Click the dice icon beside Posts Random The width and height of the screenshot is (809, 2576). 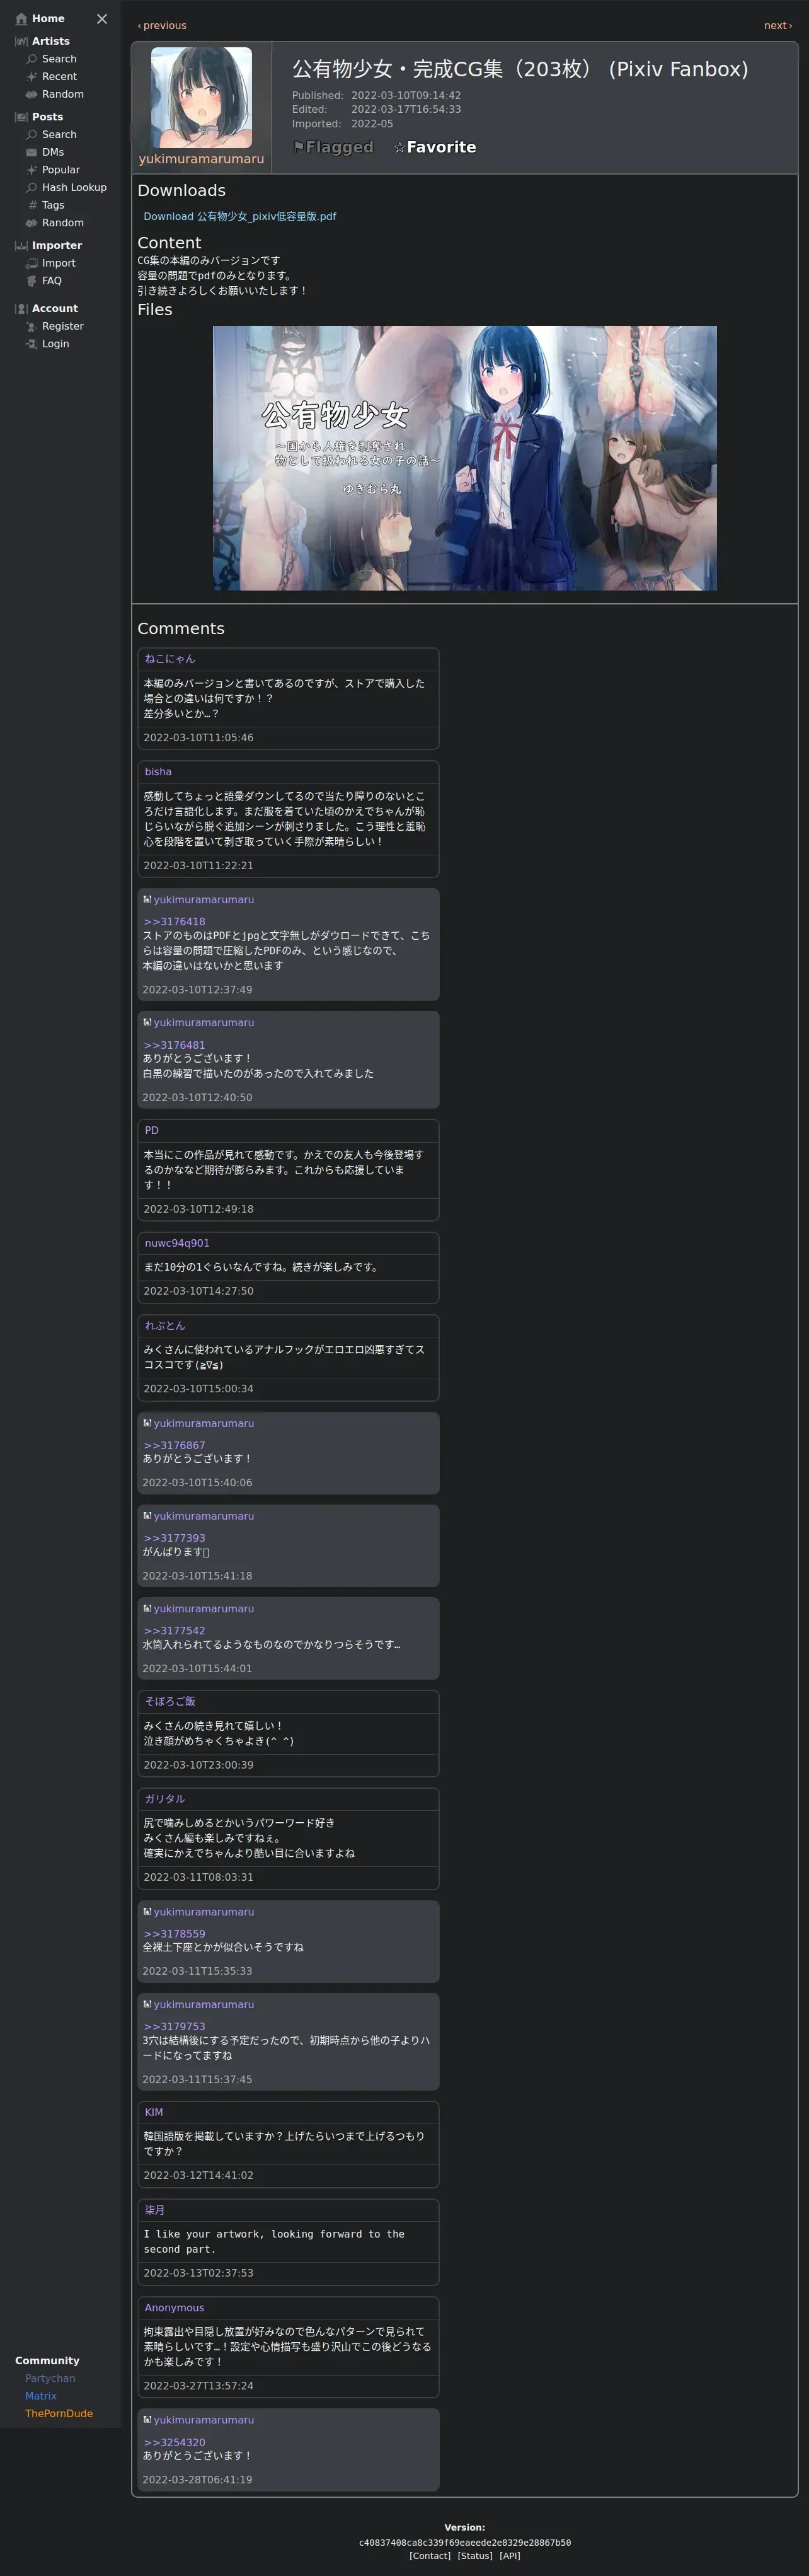click(x=32, y=223)
